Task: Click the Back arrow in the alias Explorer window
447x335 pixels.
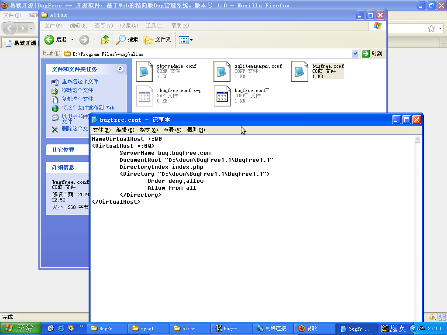Action: pyautogui.click(x=49, y=40)
